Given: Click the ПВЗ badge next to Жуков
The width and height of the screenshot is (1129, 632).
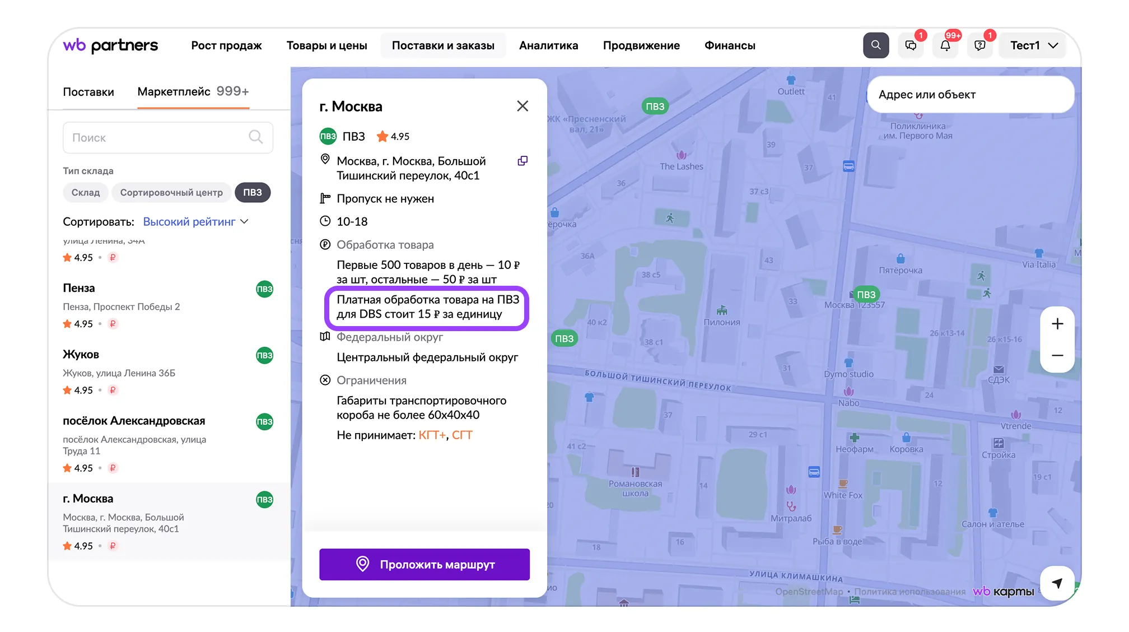Looking at the screenshot, I should (x=264, y=355).
